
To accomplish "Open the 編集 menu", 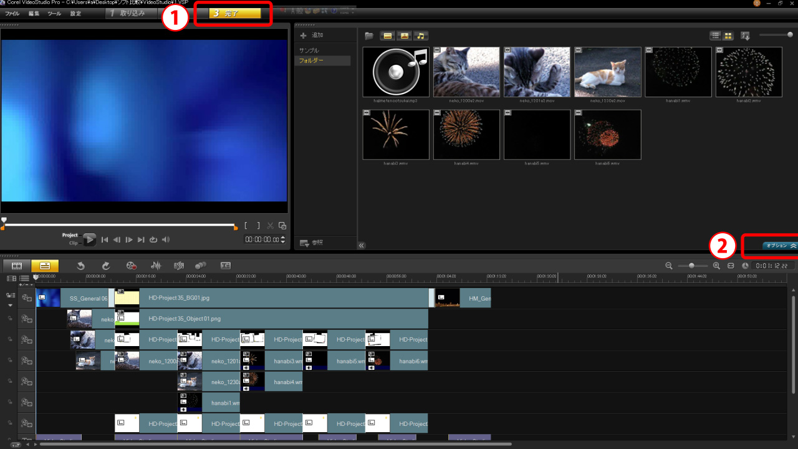I will [34, 13].
